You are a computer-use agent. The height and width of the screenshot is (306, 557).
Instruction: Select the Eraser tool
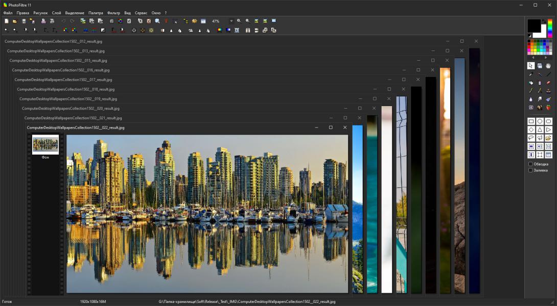click(x=548, y=83)
